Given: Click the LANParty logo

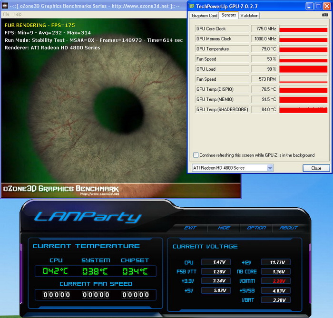Looking at the screenshot, I should pyautogui.click(x=88, y=217).
